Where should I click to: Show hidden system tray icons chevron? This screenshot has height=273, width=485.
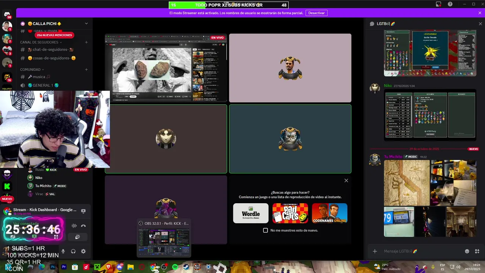(x=417, y=267)
